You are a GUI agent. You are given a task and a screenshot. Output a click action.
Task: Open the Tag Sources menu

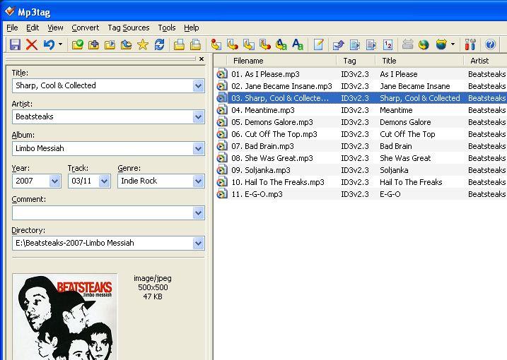tap(129, 28)
